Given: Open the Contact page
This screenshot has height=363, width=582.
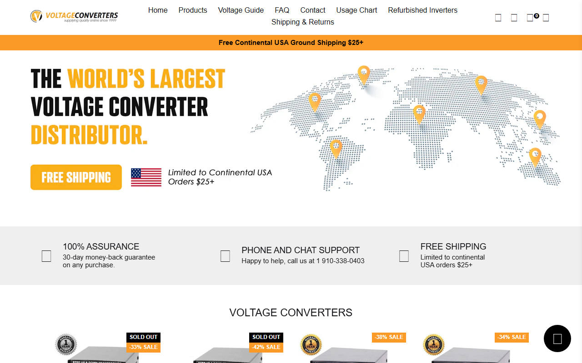Looking at the screenshot, I should pos(313,10).
